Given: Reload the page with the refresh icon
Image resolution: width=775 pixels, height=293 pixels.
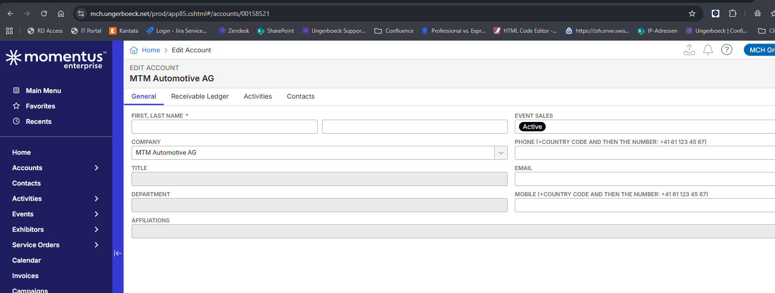Looking at the screenshot, I should point(44,14).
